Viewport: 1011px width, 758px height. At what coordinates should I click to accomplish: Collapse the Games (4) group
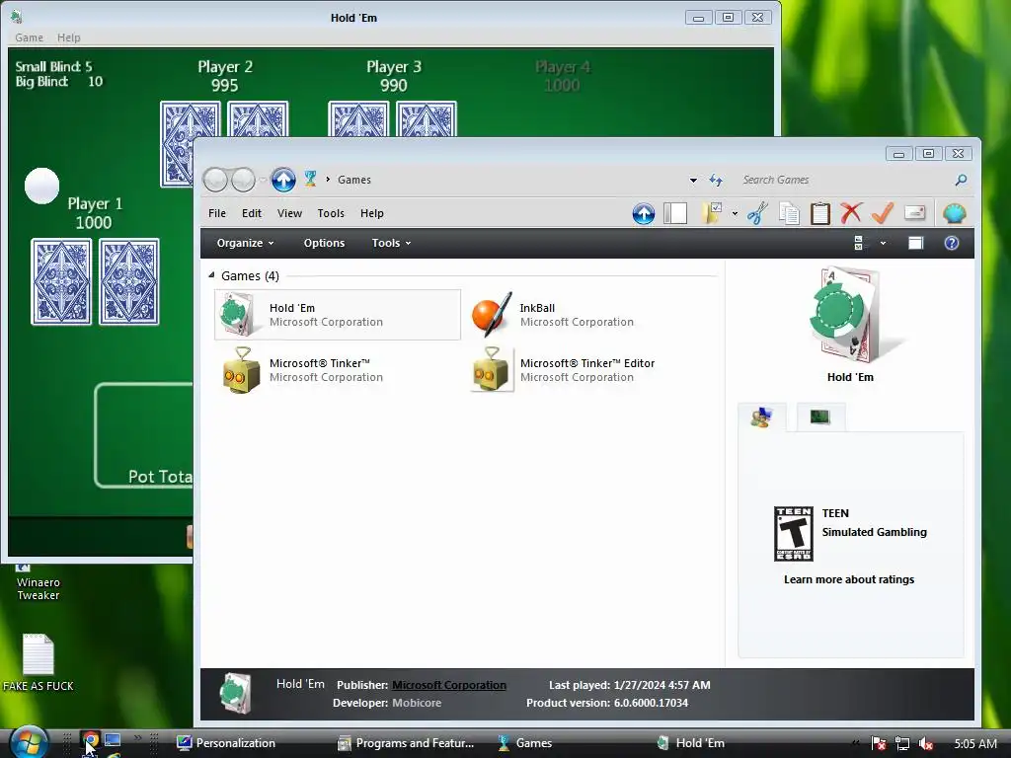pos(211,275)
